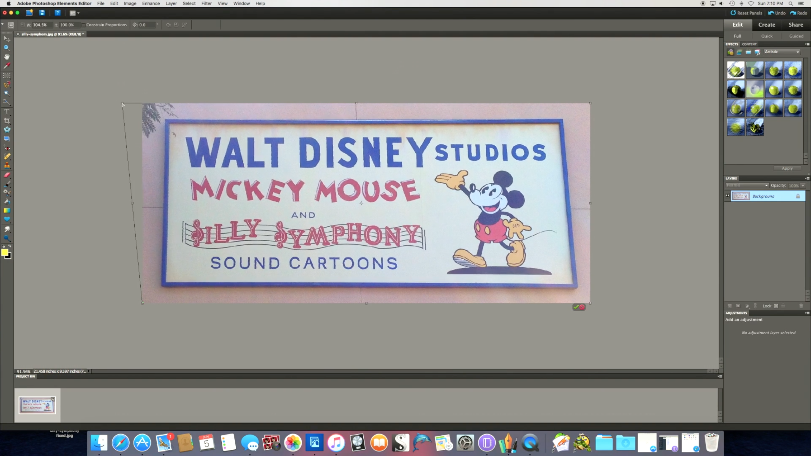The height and width of the screenshot is (456, 811).
Task: Click the Rotate transform icon in options bar
Action: (x=168, y=25)
